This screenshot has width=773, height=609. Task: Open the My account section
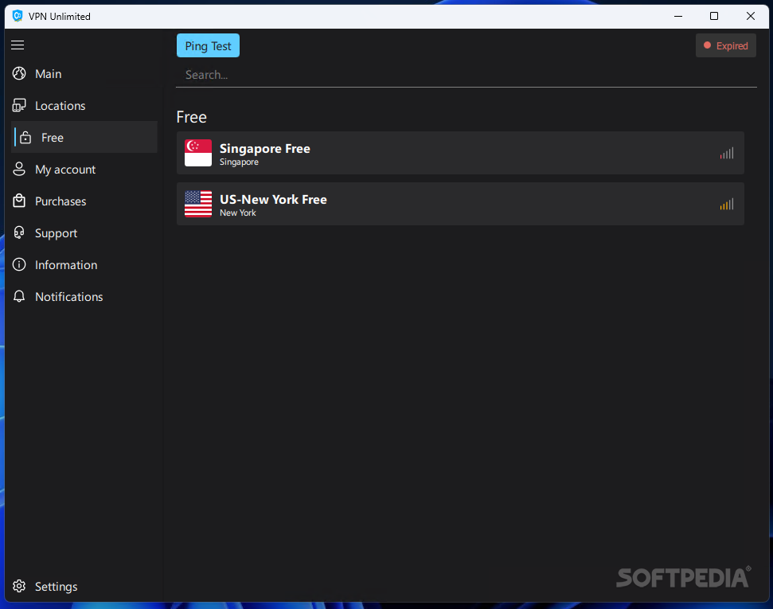84,169
